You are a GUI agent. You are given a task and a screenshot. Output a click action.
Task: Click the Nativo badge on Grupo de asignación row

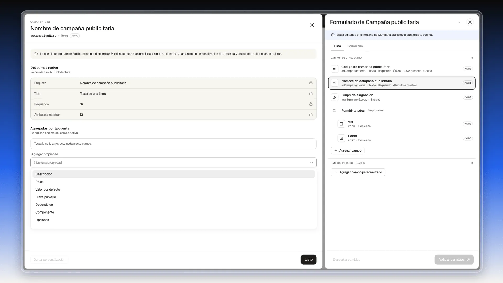[x=468, y=97]
